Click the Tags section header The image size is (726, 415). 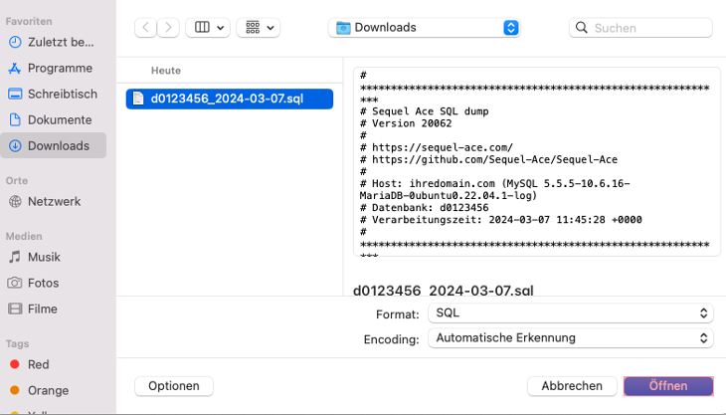pyautogui.click(x=17, y=343)
